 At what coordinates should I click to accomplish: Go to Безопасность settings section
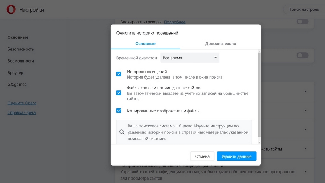pos(21,49)
